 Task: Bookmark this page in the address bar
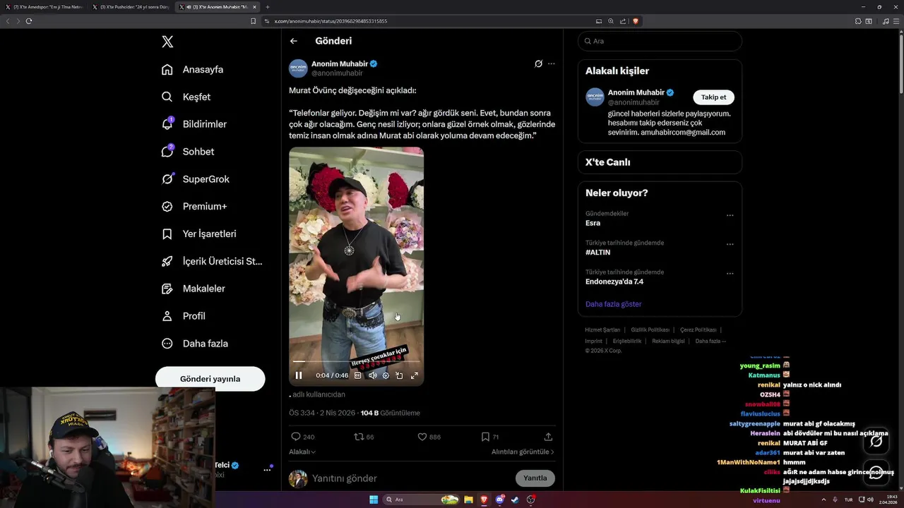[254, 21]
